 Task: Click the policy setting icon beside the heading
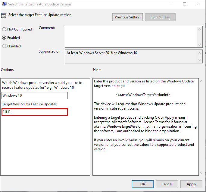4,15
